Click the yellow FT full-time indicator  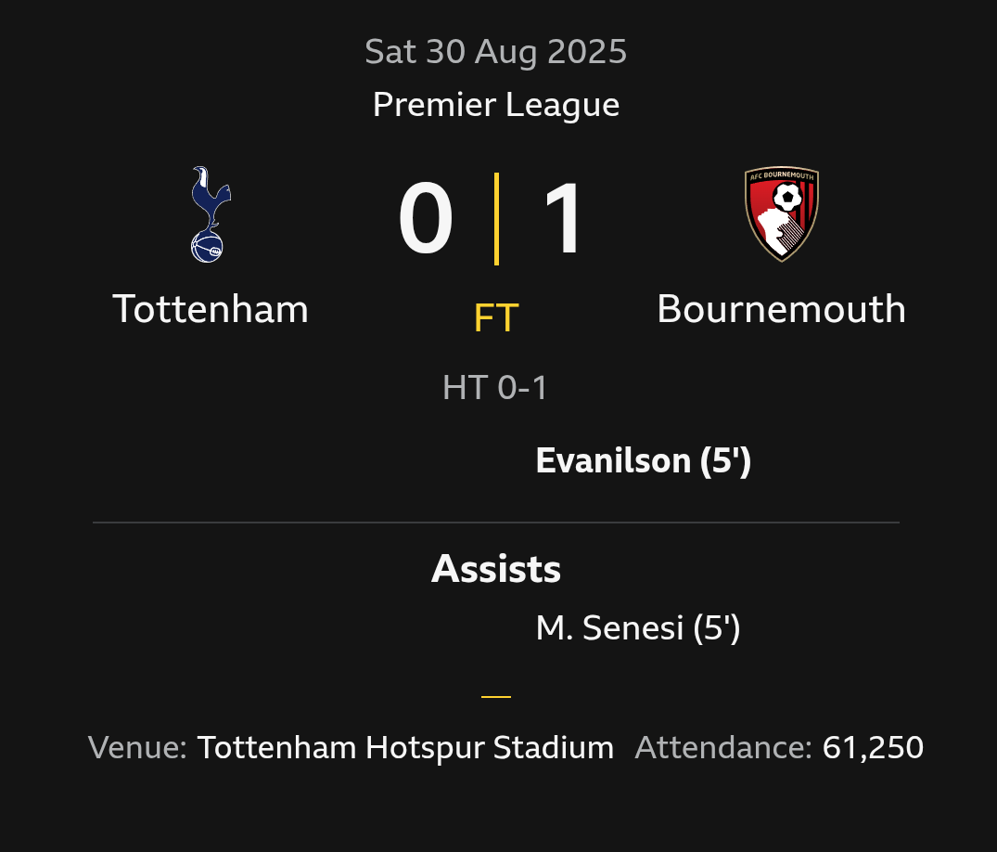[496, 318]
